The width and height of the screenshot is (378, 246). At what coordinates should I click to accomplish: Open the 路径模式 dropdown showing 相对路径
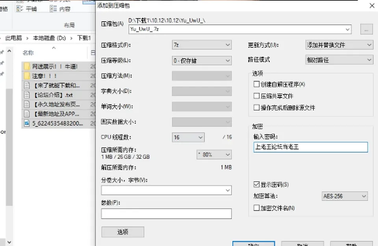point(339,60)
